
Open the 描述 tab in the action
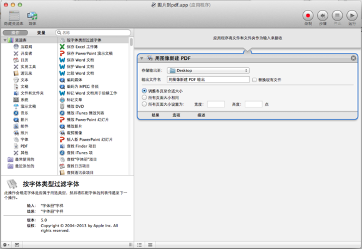point(202,115)
